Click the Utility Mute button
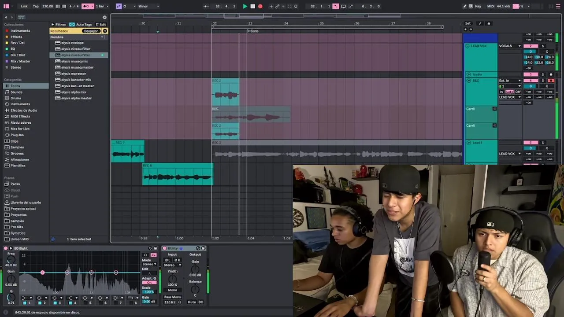 point(191,302)
